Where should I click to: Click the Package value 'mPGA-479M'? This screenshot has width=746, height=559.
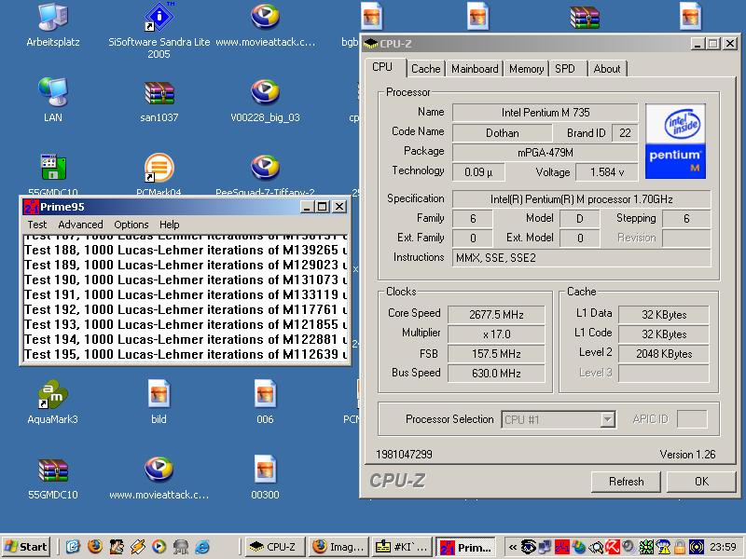pos(546,153)
